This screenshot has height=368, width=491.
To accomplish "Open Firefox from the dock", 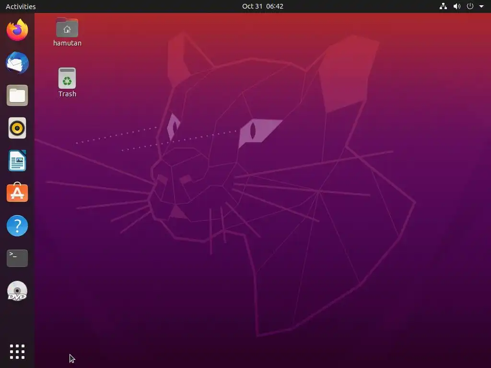I will [17, 30].
